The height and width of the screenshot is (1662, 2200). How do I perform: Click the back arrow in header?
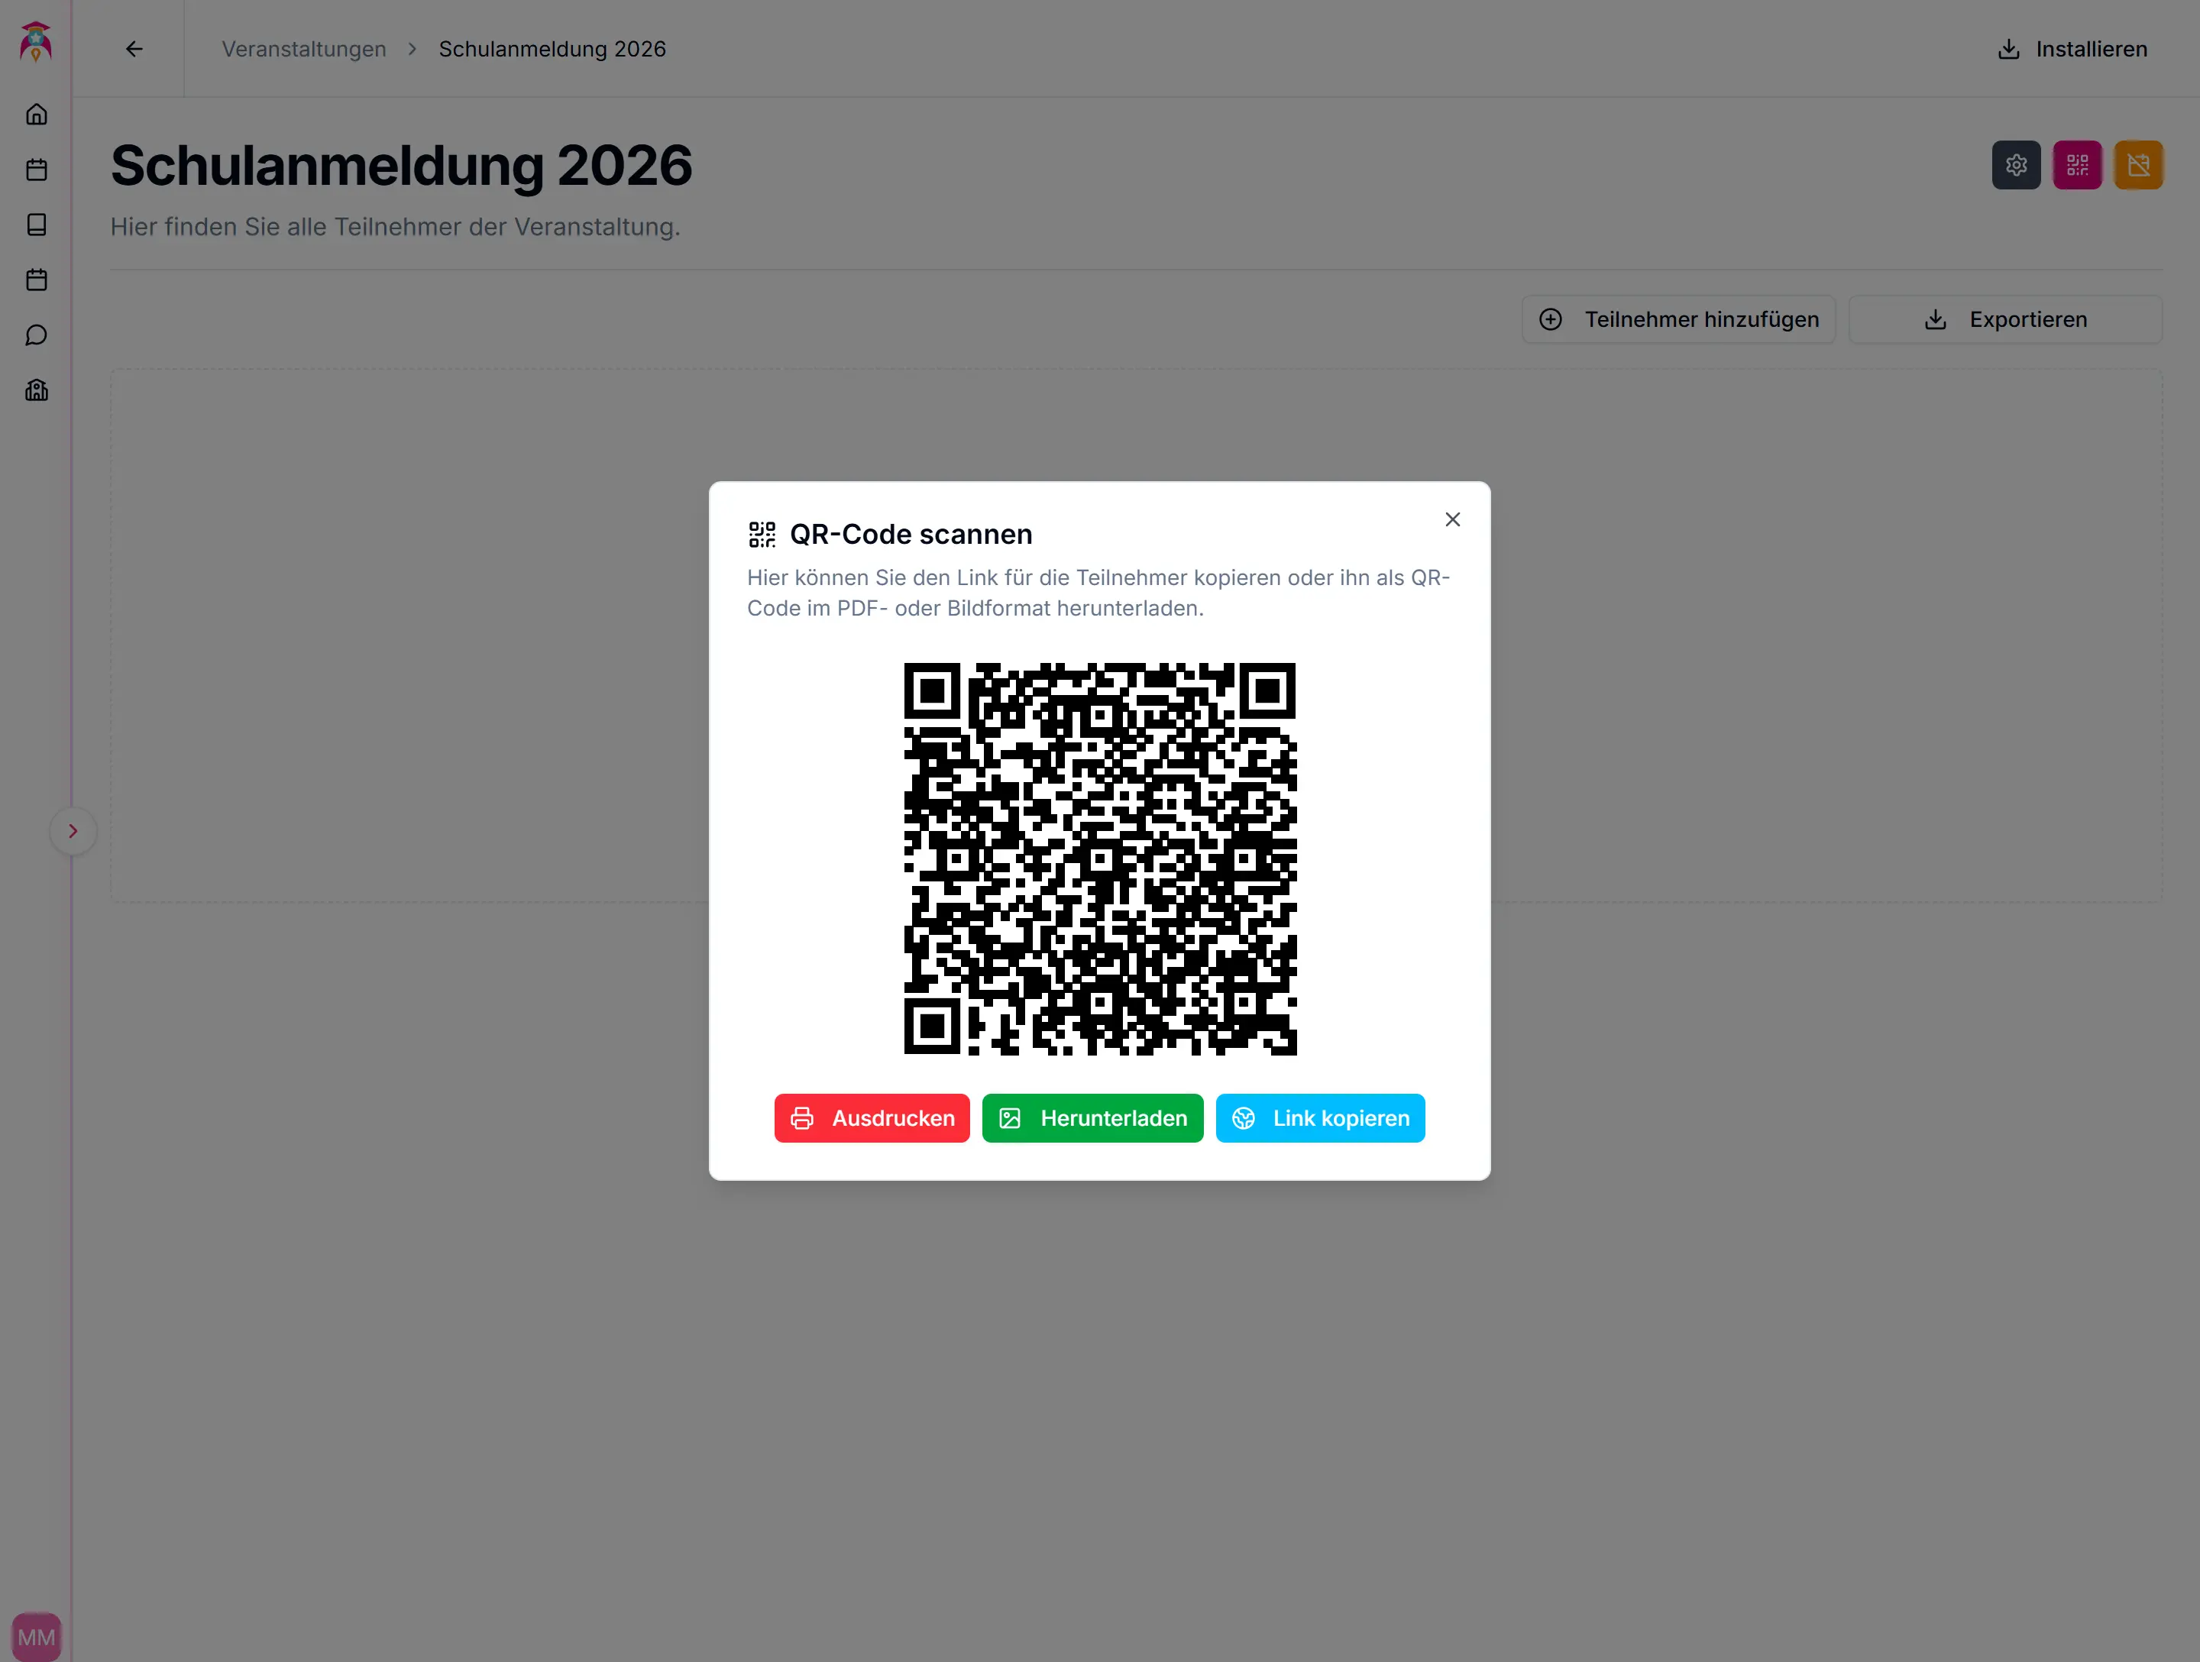[x=134, y=49]
